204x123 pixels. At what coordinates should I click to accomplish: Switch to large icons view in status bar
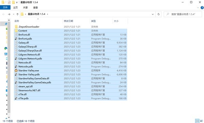click(x=202, y=121)
